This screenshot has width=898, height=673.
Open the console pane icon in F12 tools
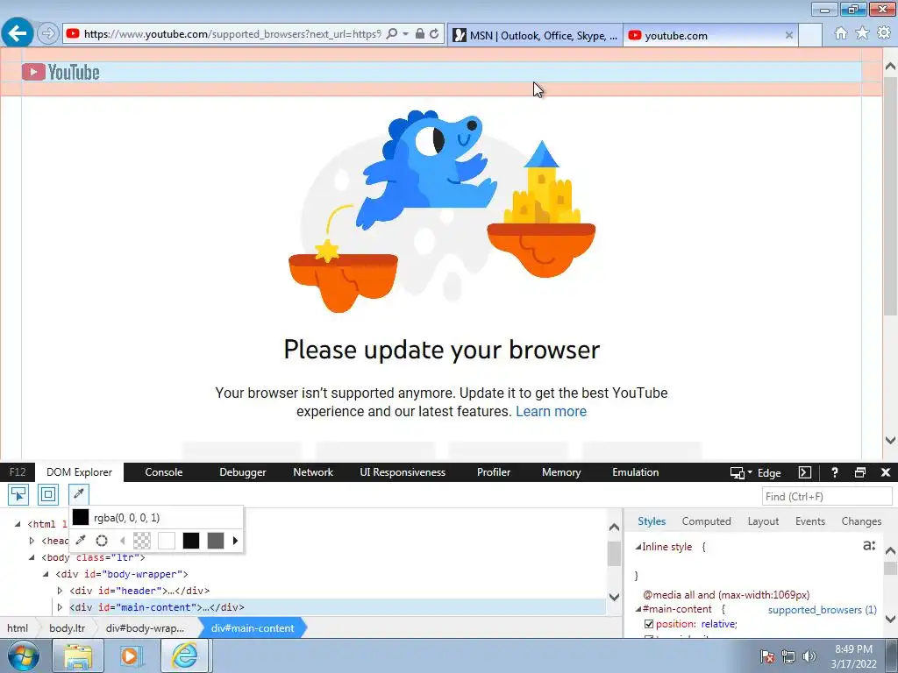click(x=805, y=472)
